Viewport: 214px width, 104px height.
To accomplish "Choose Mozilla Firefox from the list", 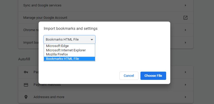I will pos(69,54).
